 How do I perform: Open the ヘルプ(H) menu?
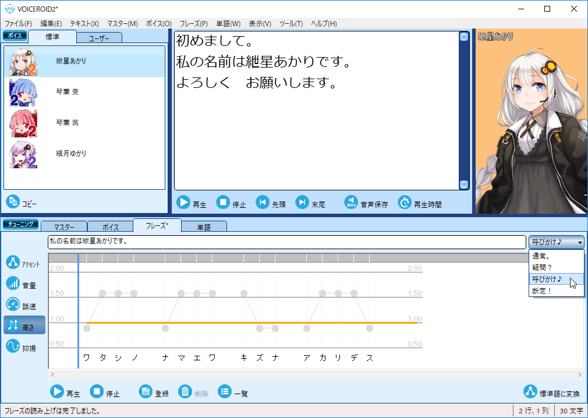coord(324,24)
